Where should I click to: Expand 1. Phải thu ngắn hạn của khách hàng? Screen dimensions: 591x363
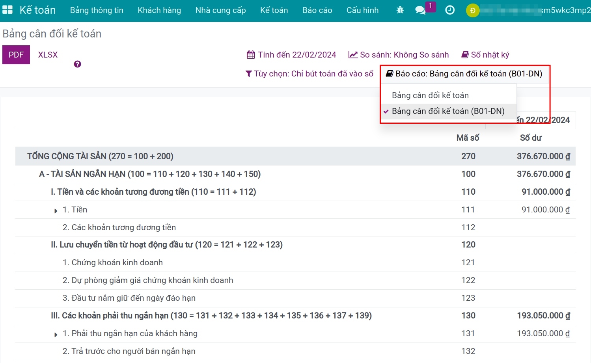(56, 334)
